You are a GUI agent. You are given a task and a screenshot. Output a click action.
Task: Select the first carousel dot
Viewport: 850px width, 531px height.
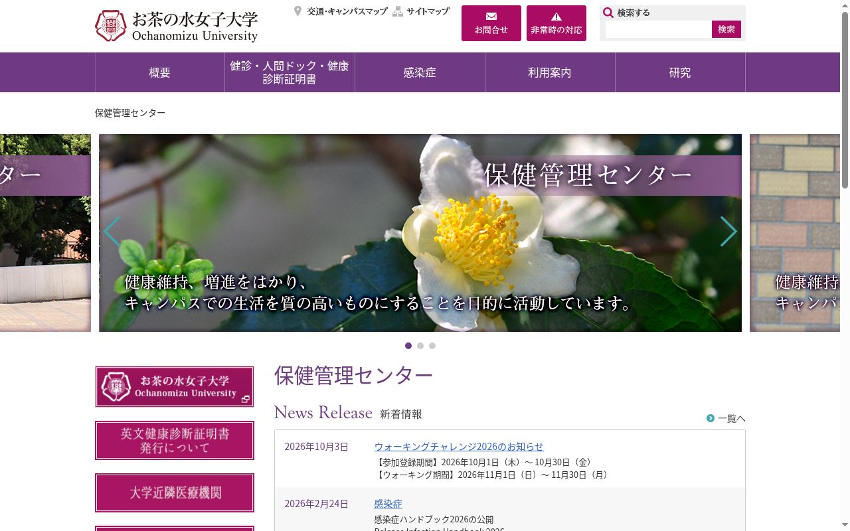pos(408,346)
